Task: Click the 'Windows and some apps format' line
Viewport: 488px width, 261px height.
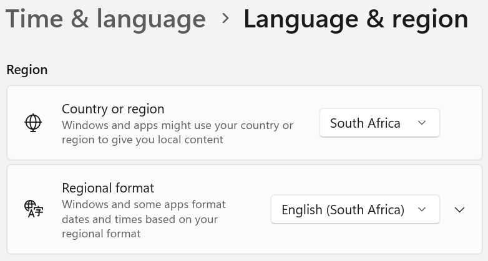Action: (x=144, y=204)
